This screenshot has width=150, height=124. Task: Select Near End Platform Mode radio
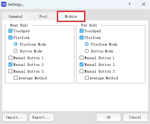click(x=16, y=44)
